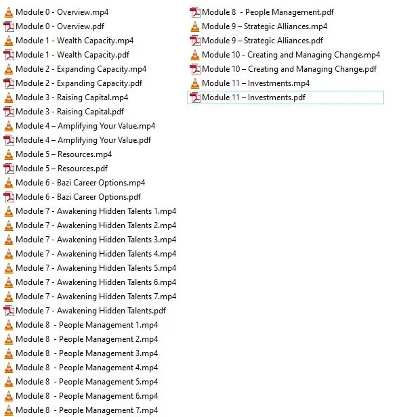Select Module 9 – Strategic Alliances.pdf file
This screenshot has width=399, height=417.
(x=257, y=41)
